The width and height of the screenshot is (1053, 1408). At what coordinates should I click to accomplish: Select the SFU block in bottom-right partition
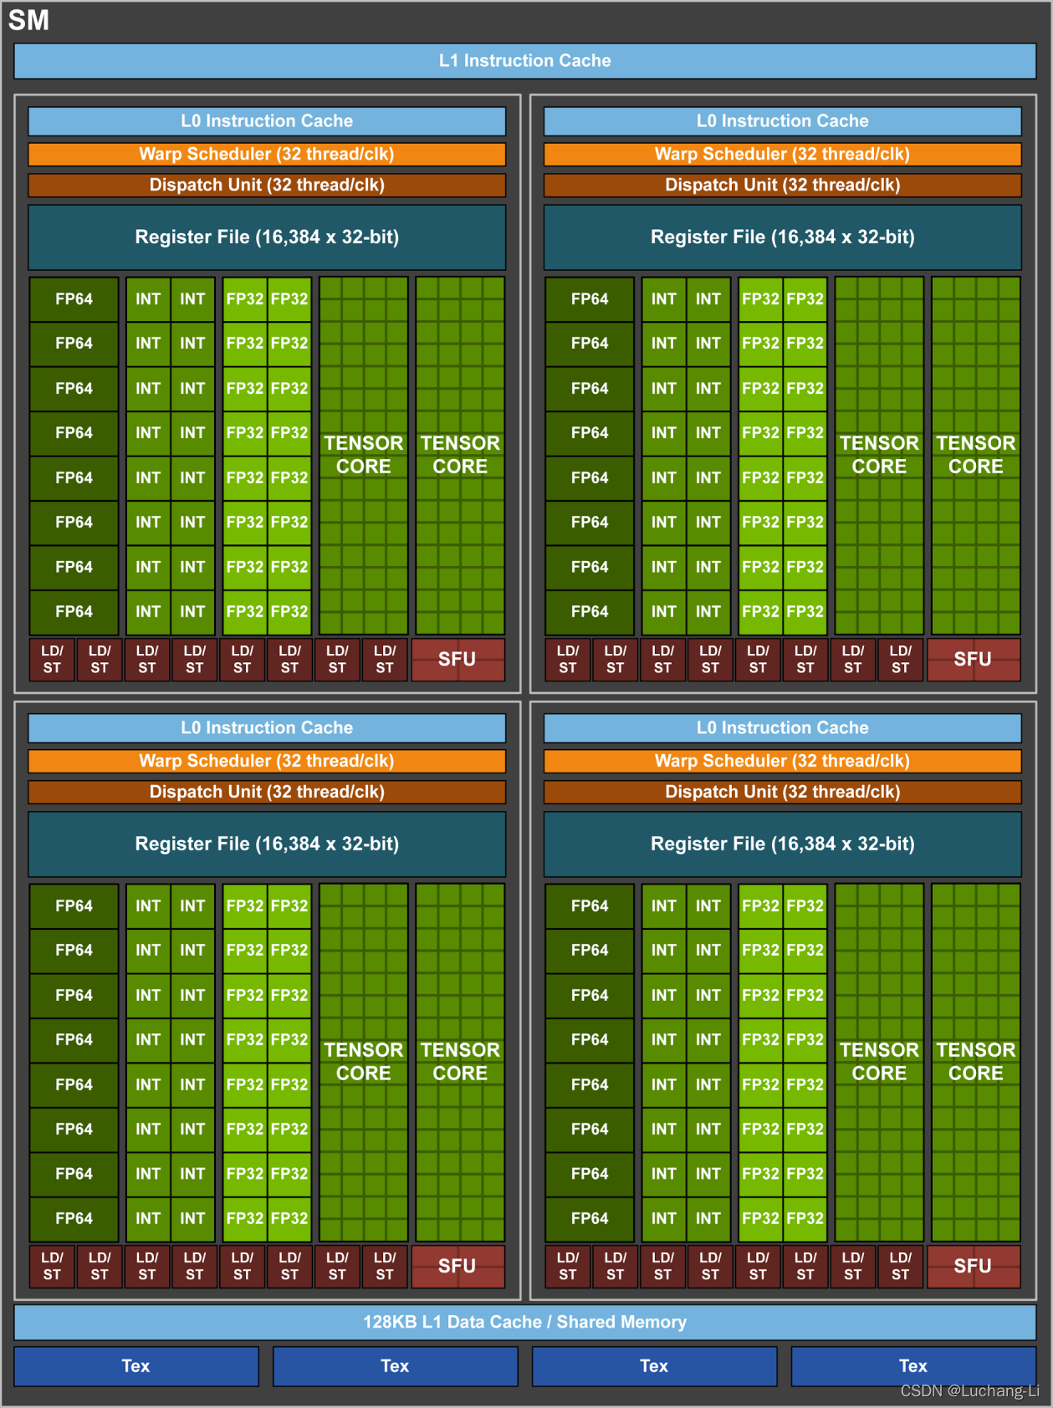973,1266
